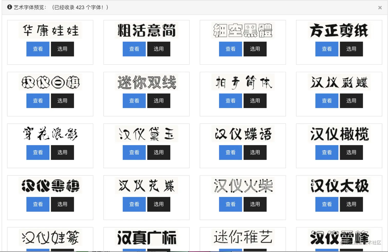Image resolution: width=388 pixels, height=252 pixels.
Task: Open the 华康娃娃 font preview image
Action: (x=50, y=30)
